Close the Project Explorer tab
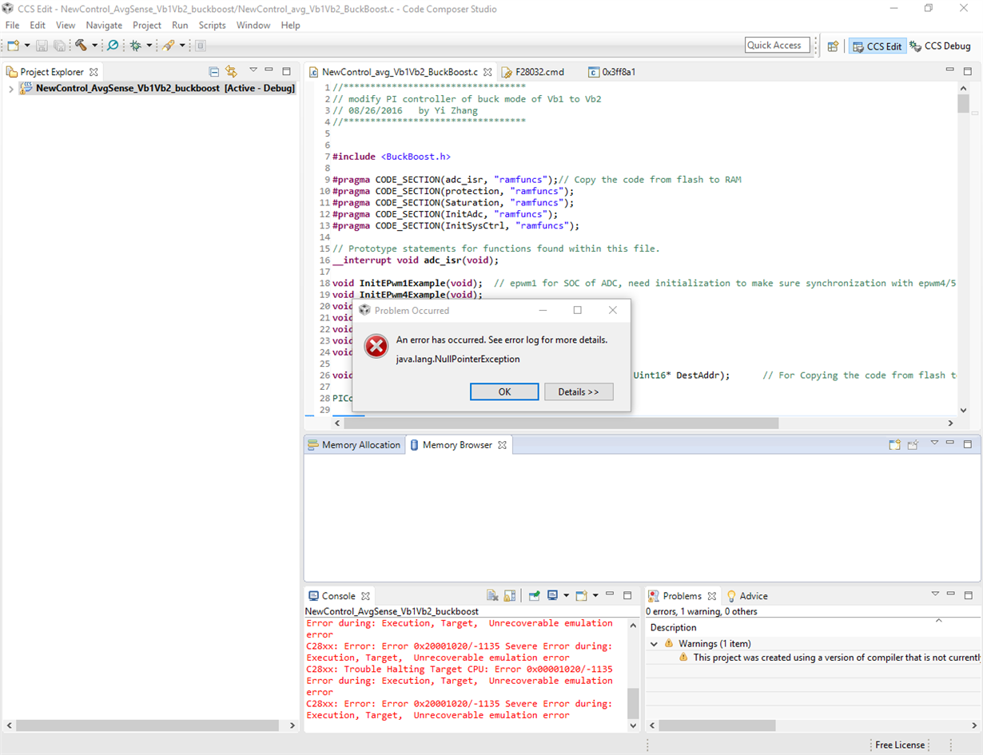The height and width of the screenshot is (755, 983). coord(94,72)
